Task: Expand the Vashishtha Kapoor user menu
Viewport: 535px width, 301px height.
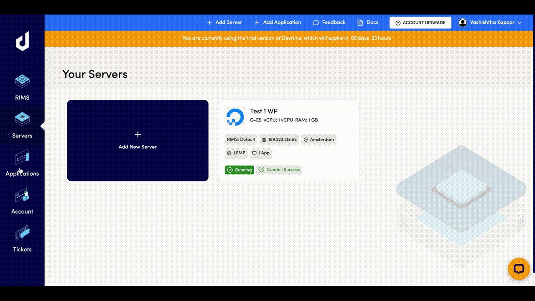Action: click(490, 23)
